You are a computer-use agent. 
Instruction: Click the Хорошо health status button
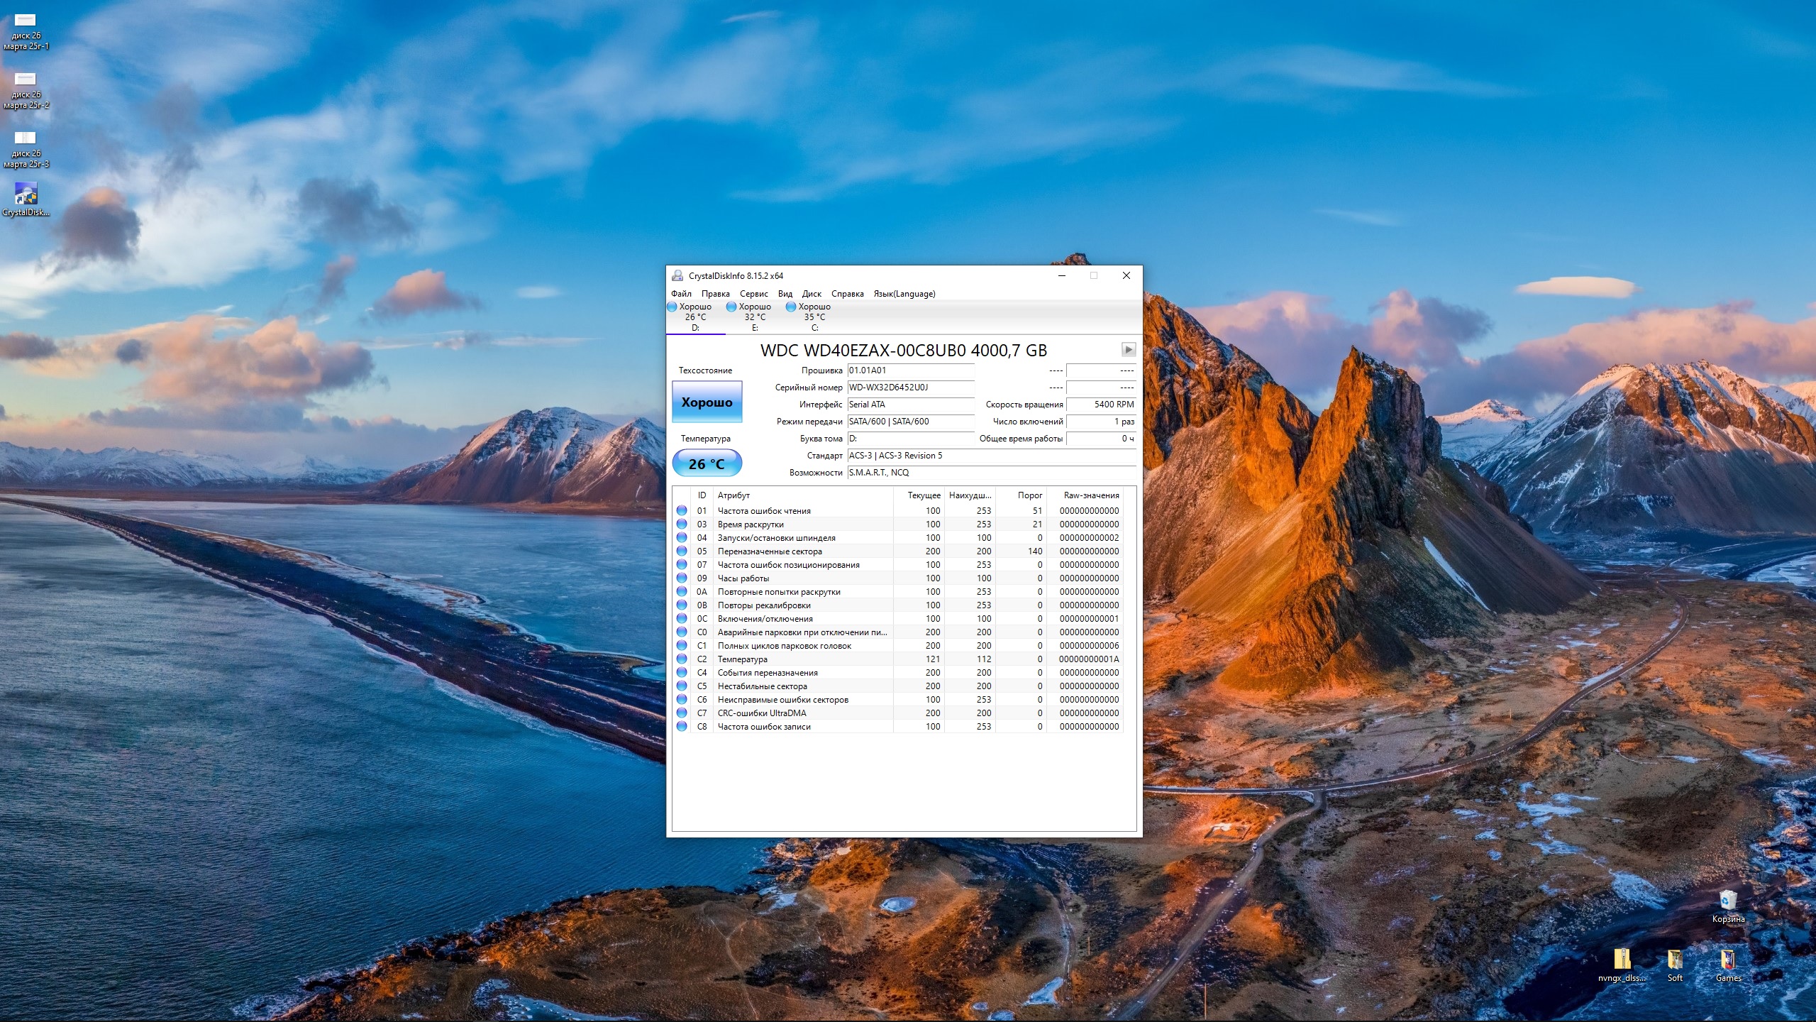click(707, 402)
